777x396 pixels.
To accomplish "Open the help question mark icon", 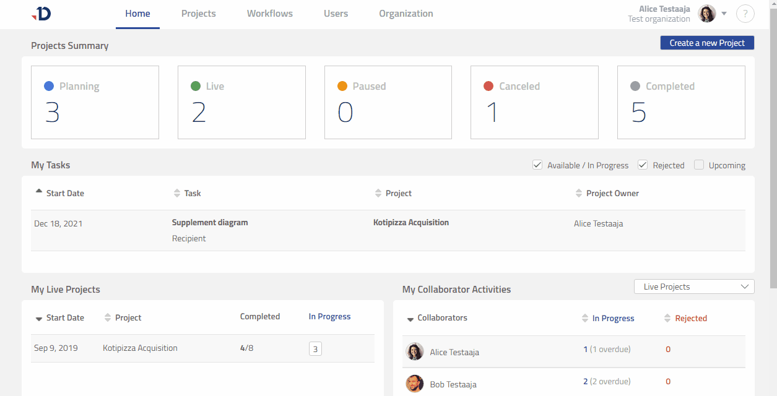I will (745, 14).
